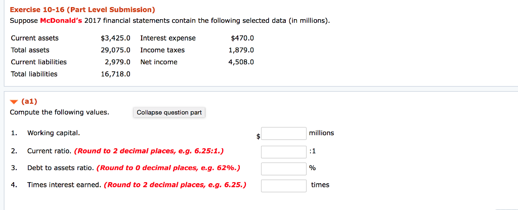
Task: Click the red Times interest earned rounding hint
Action: [175, 185]
